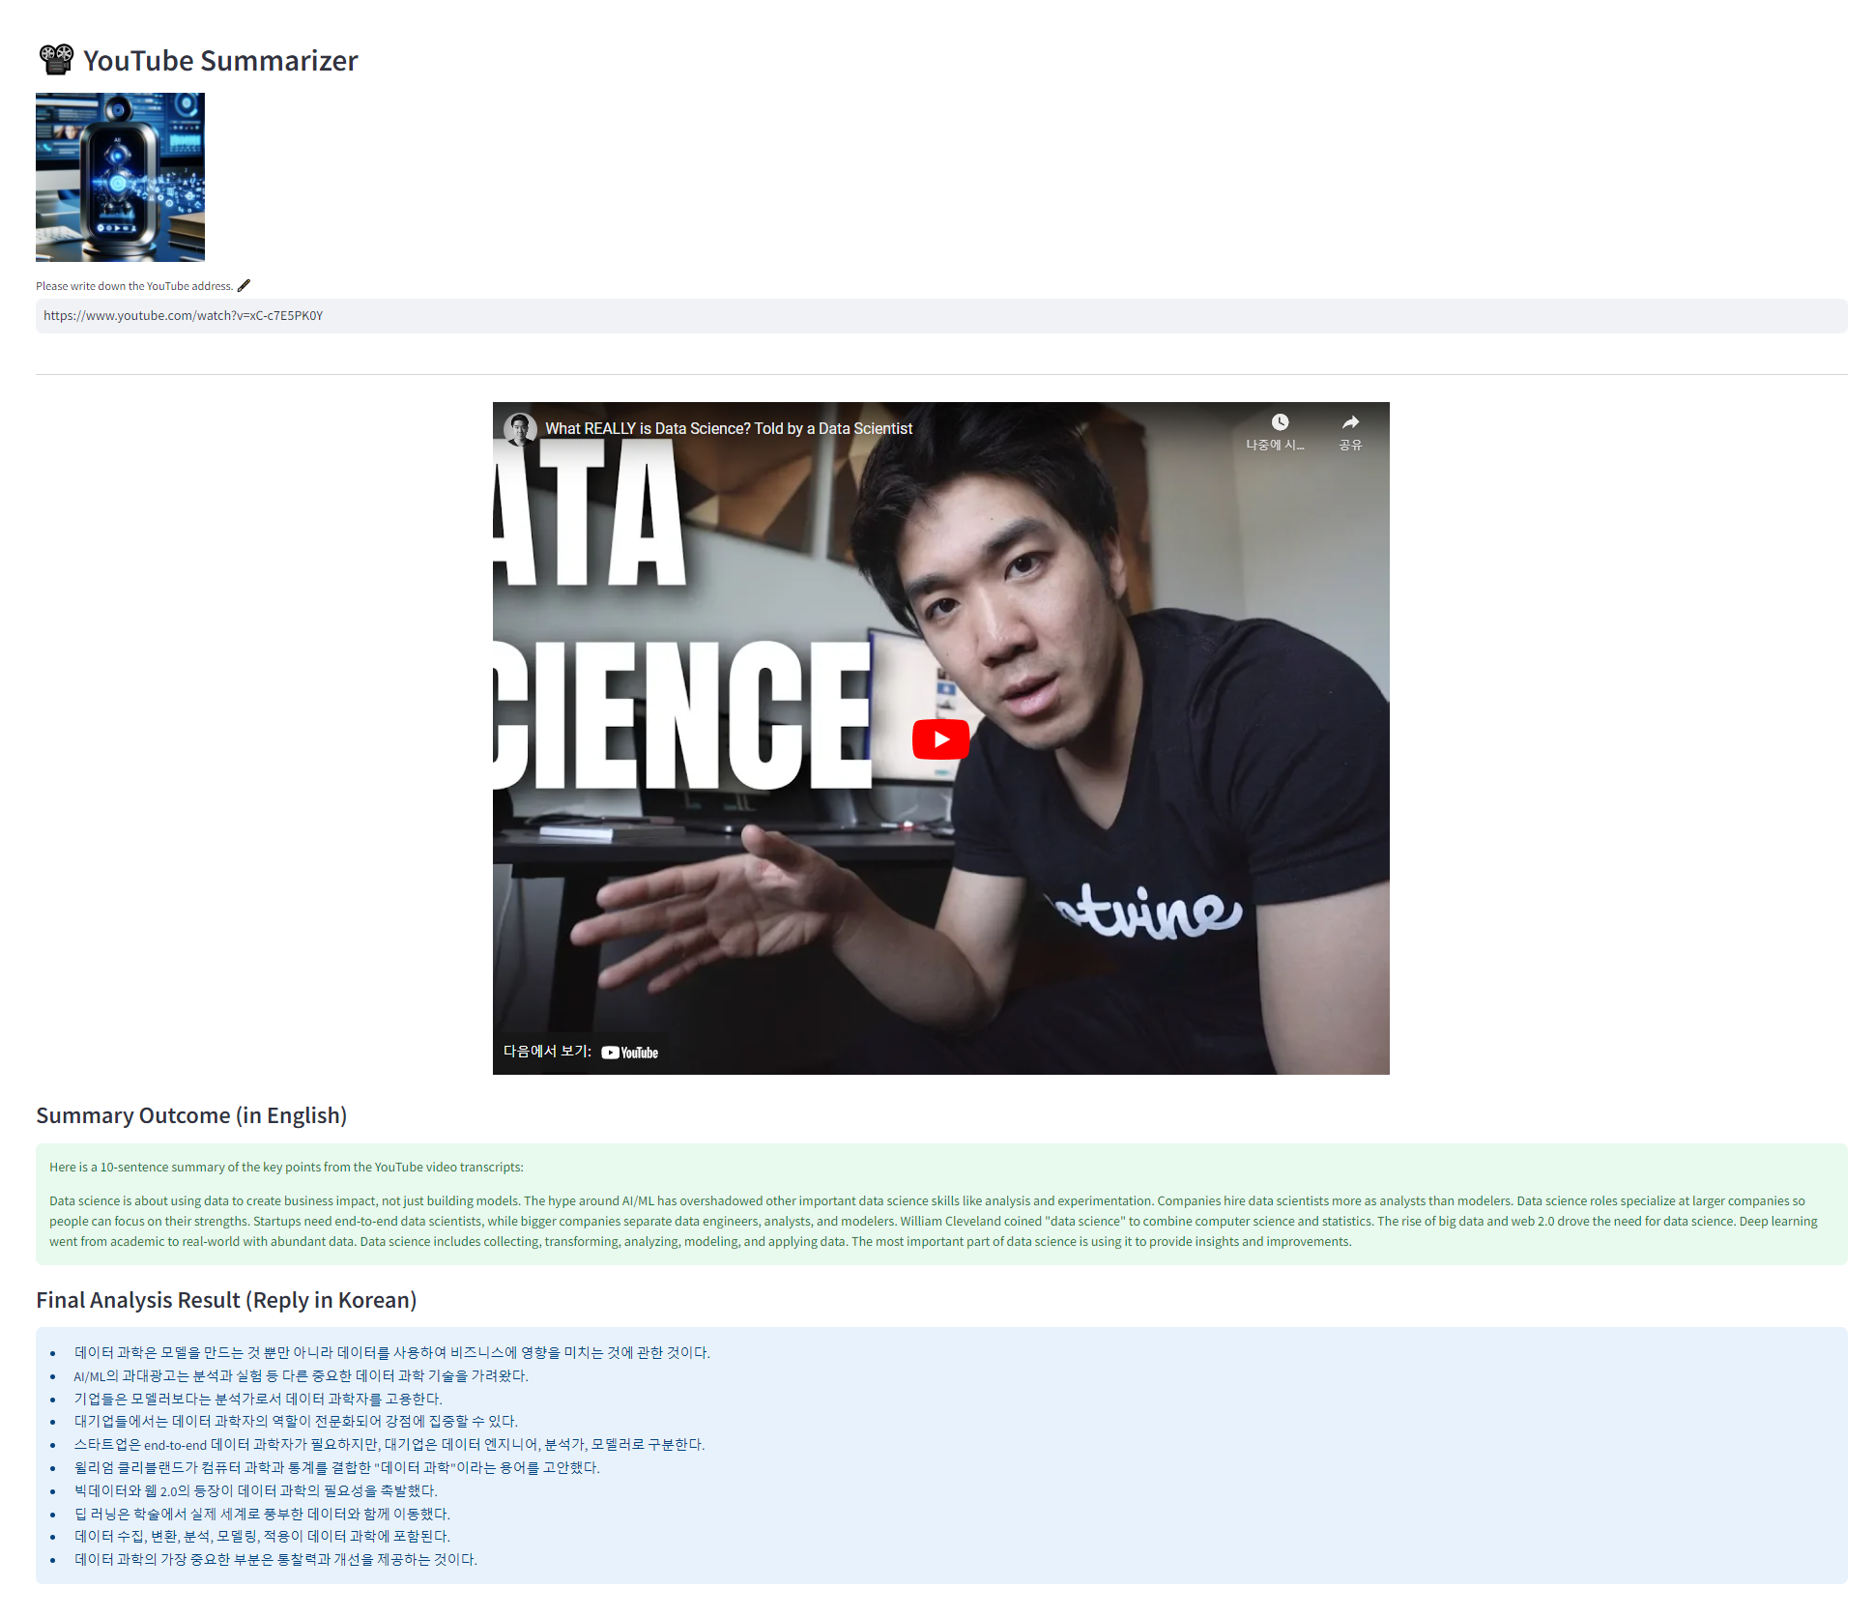
Task: Click the red YouTube play button
Action: pyautogui.click(x=940, y=739)
